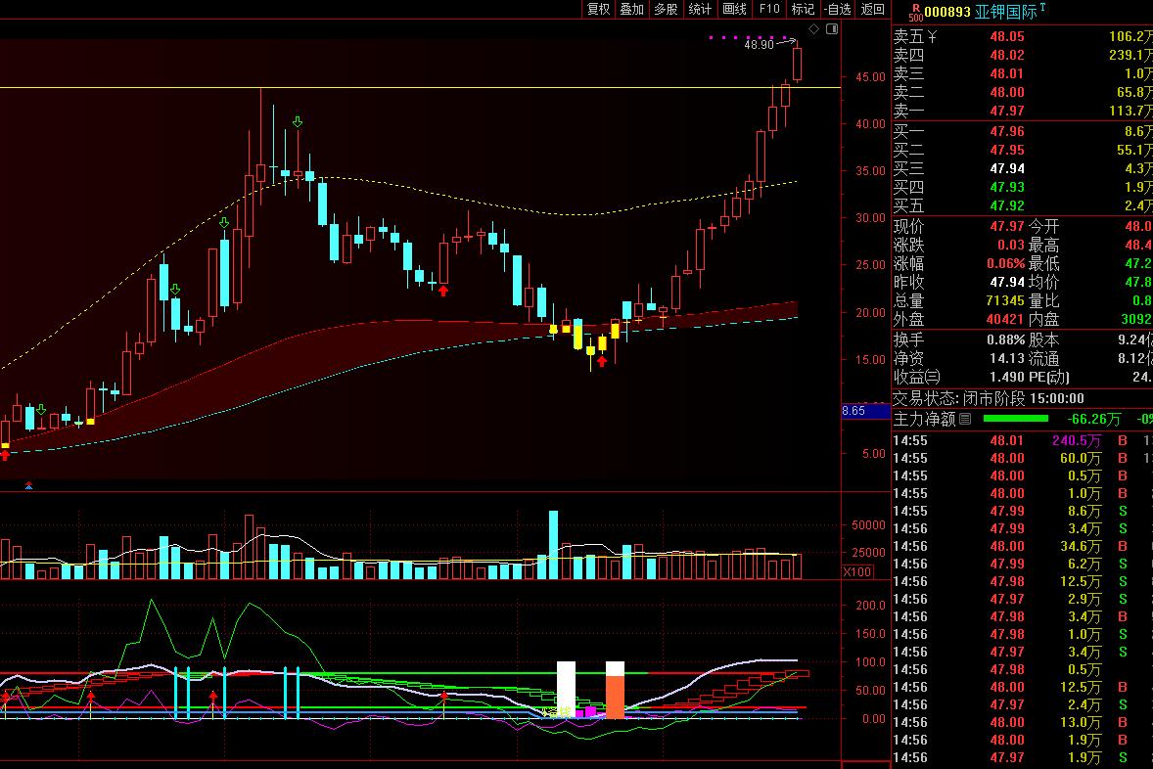
Task: Select the trade tick with volume 60.0万
Action: (1022, 458)
